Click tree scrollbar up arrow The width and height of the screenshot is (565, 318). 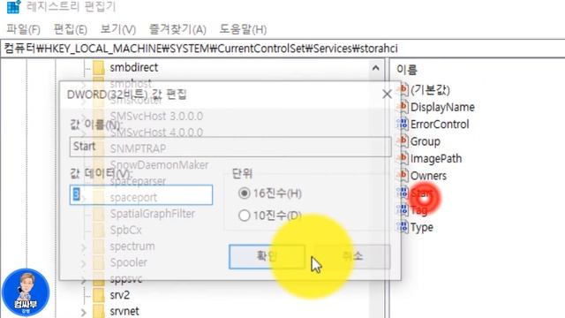375,68
